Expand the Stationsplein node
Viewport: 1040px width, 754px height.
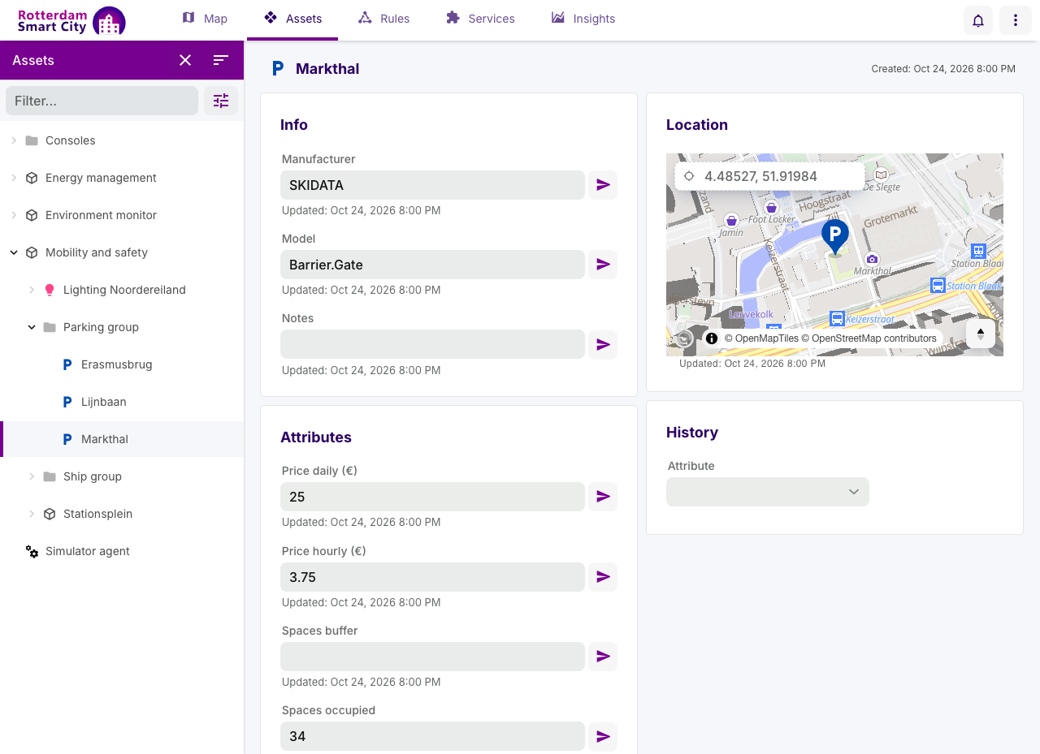tap(32, 514)
